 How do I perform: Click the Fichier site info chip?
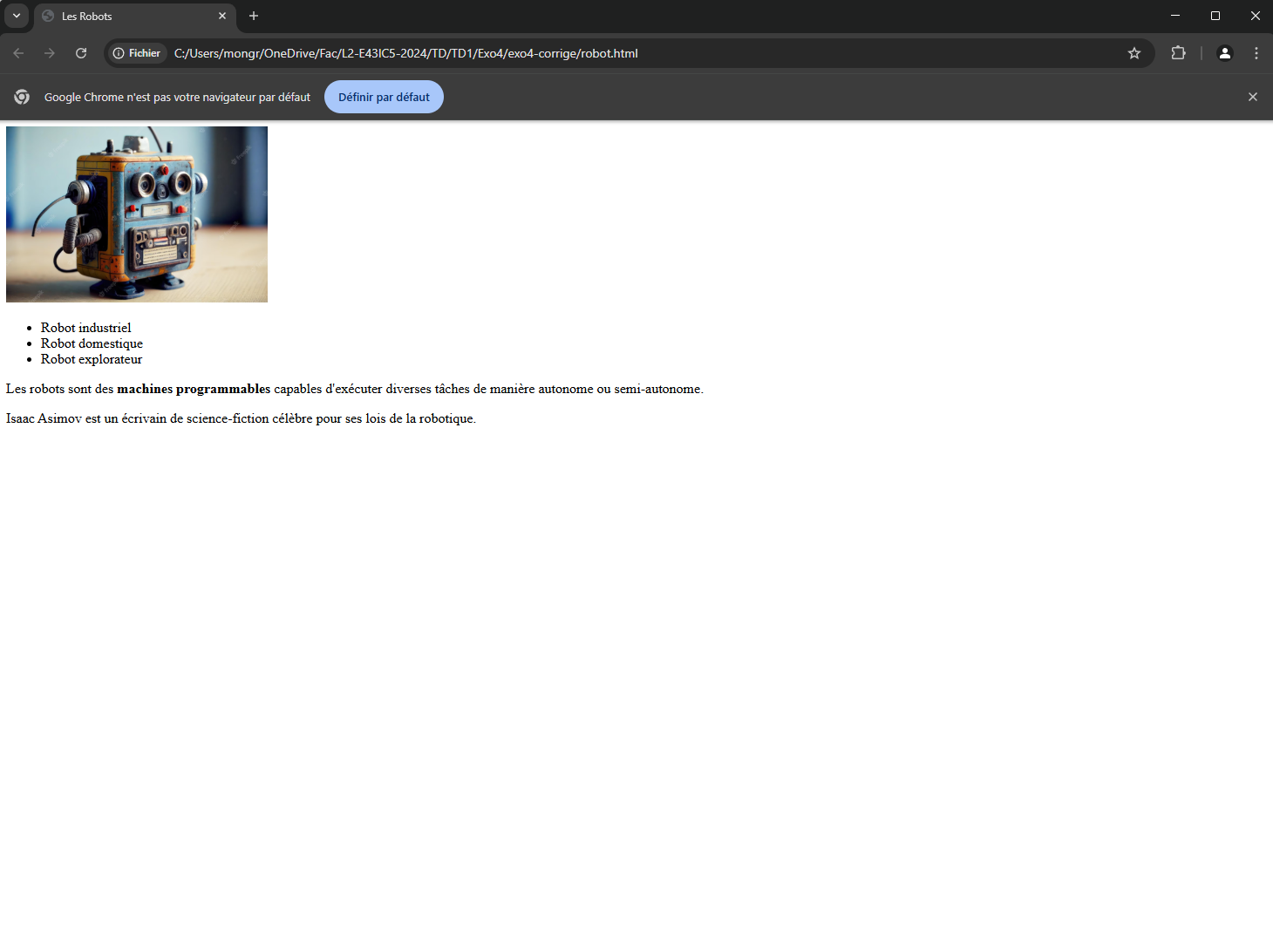point(137,53)
